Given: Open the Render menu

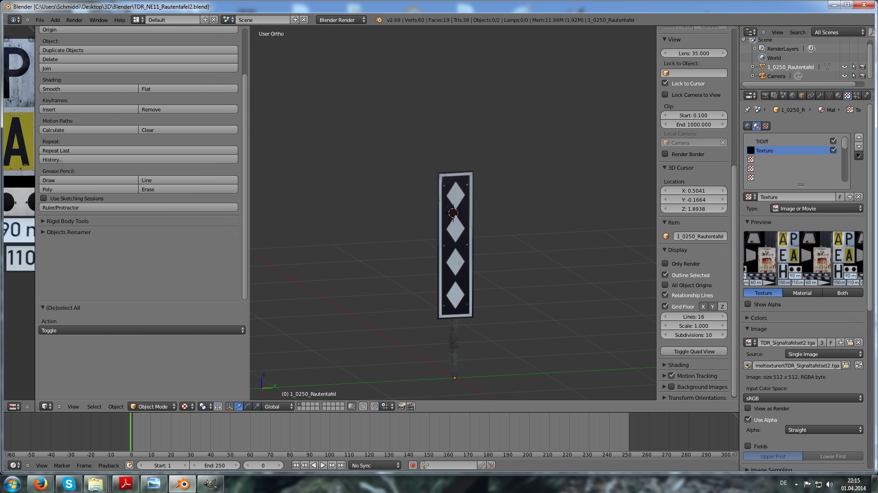Looking at the screenshot, I should (74, 20).
